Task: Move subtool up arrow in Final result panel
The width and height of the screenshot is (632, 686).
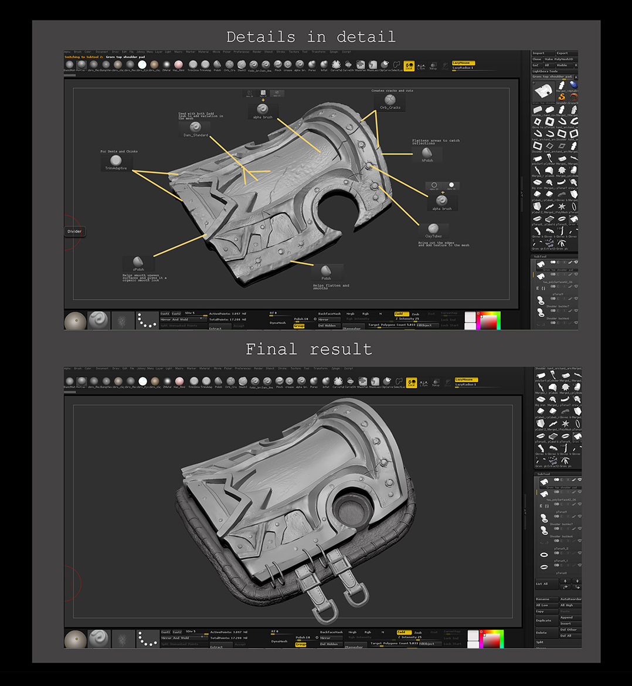Action: click(565, 581)
